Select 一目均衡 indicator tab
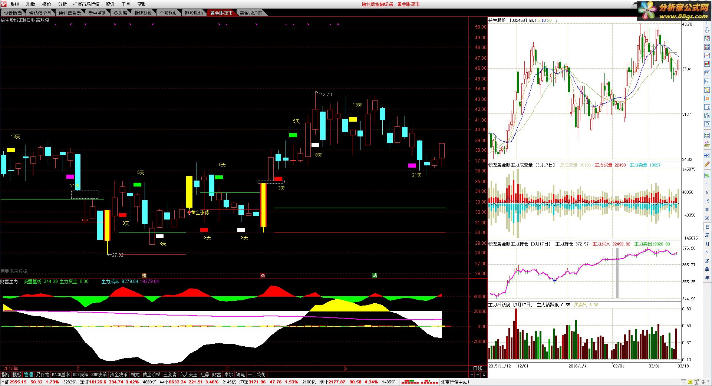The width and height of the screenshot is (712, 386). tap(257, 375)
